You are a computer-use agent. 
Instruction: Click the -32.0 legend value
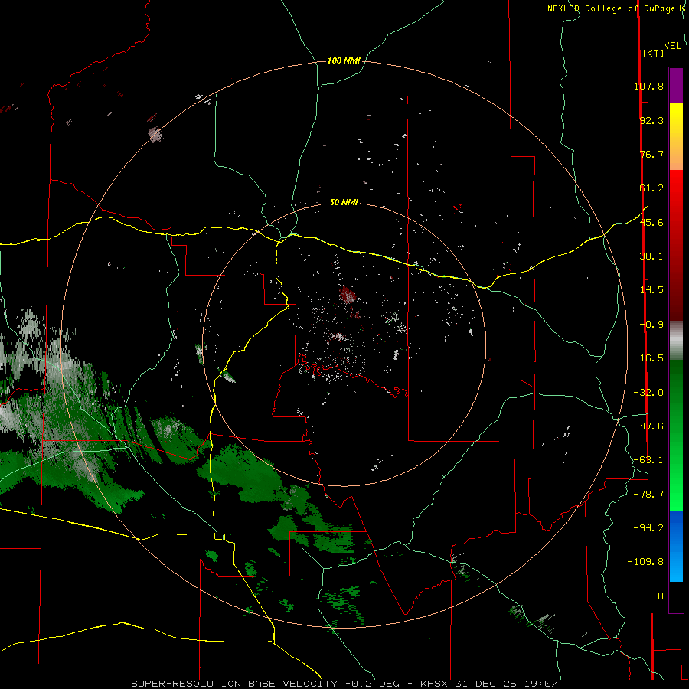point(648,393)
